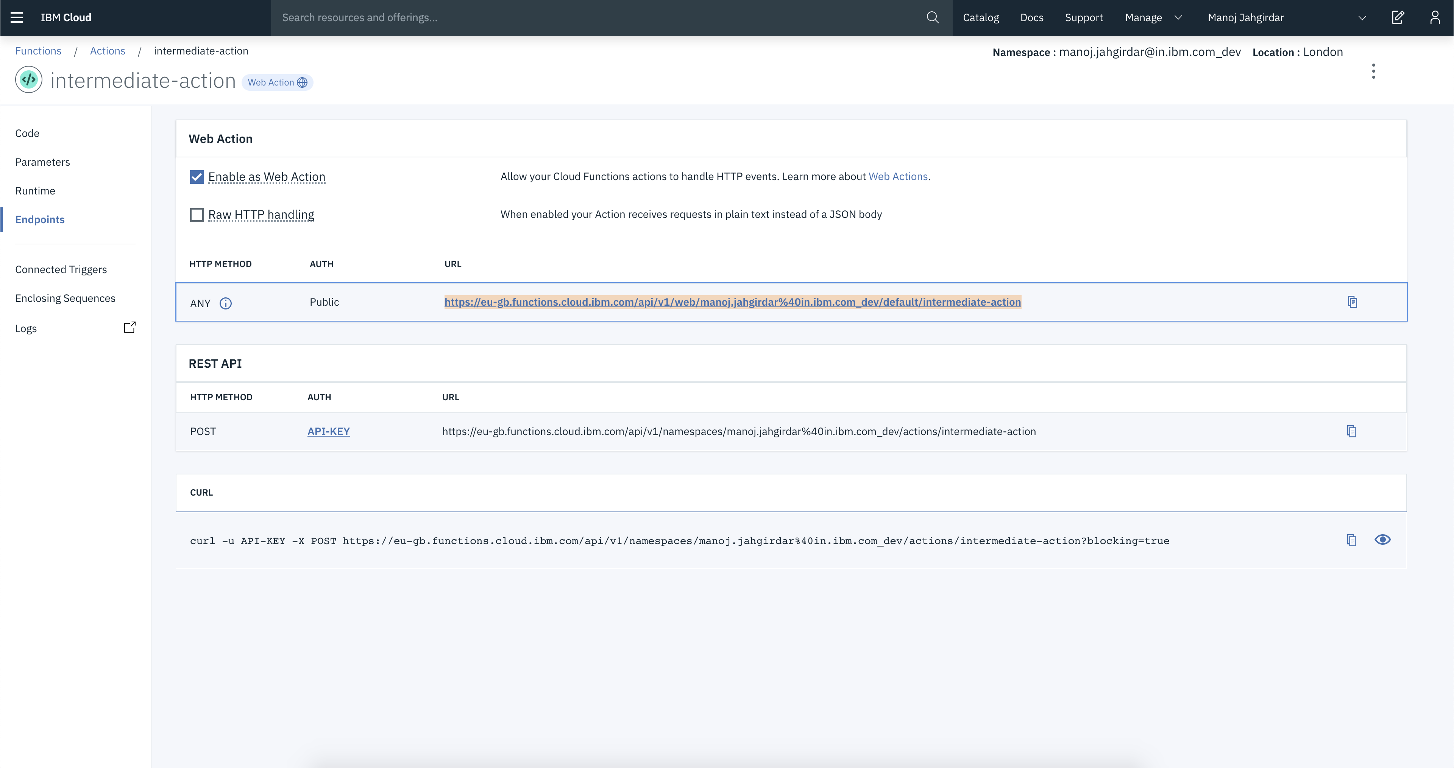1454x768 pixels.
Task: Switch to the Parameters section
Action: pyautogui.click(x=42, y=162)
